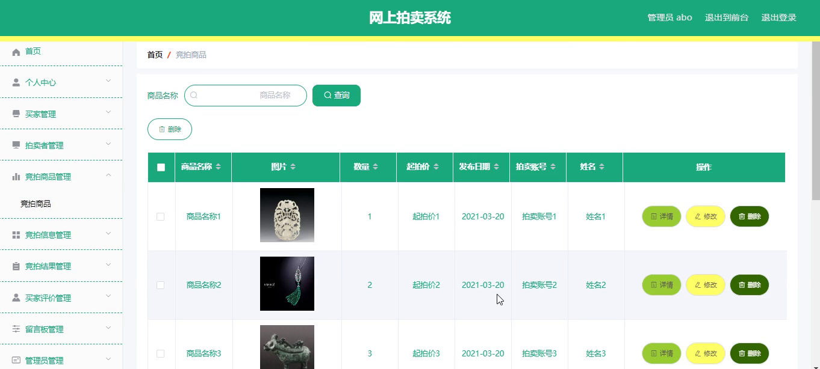Expand the 竞拍结果管理 menu chevron
Image resolution: width=820 pixels, height=369 pixels.
(x=108, y=264)
